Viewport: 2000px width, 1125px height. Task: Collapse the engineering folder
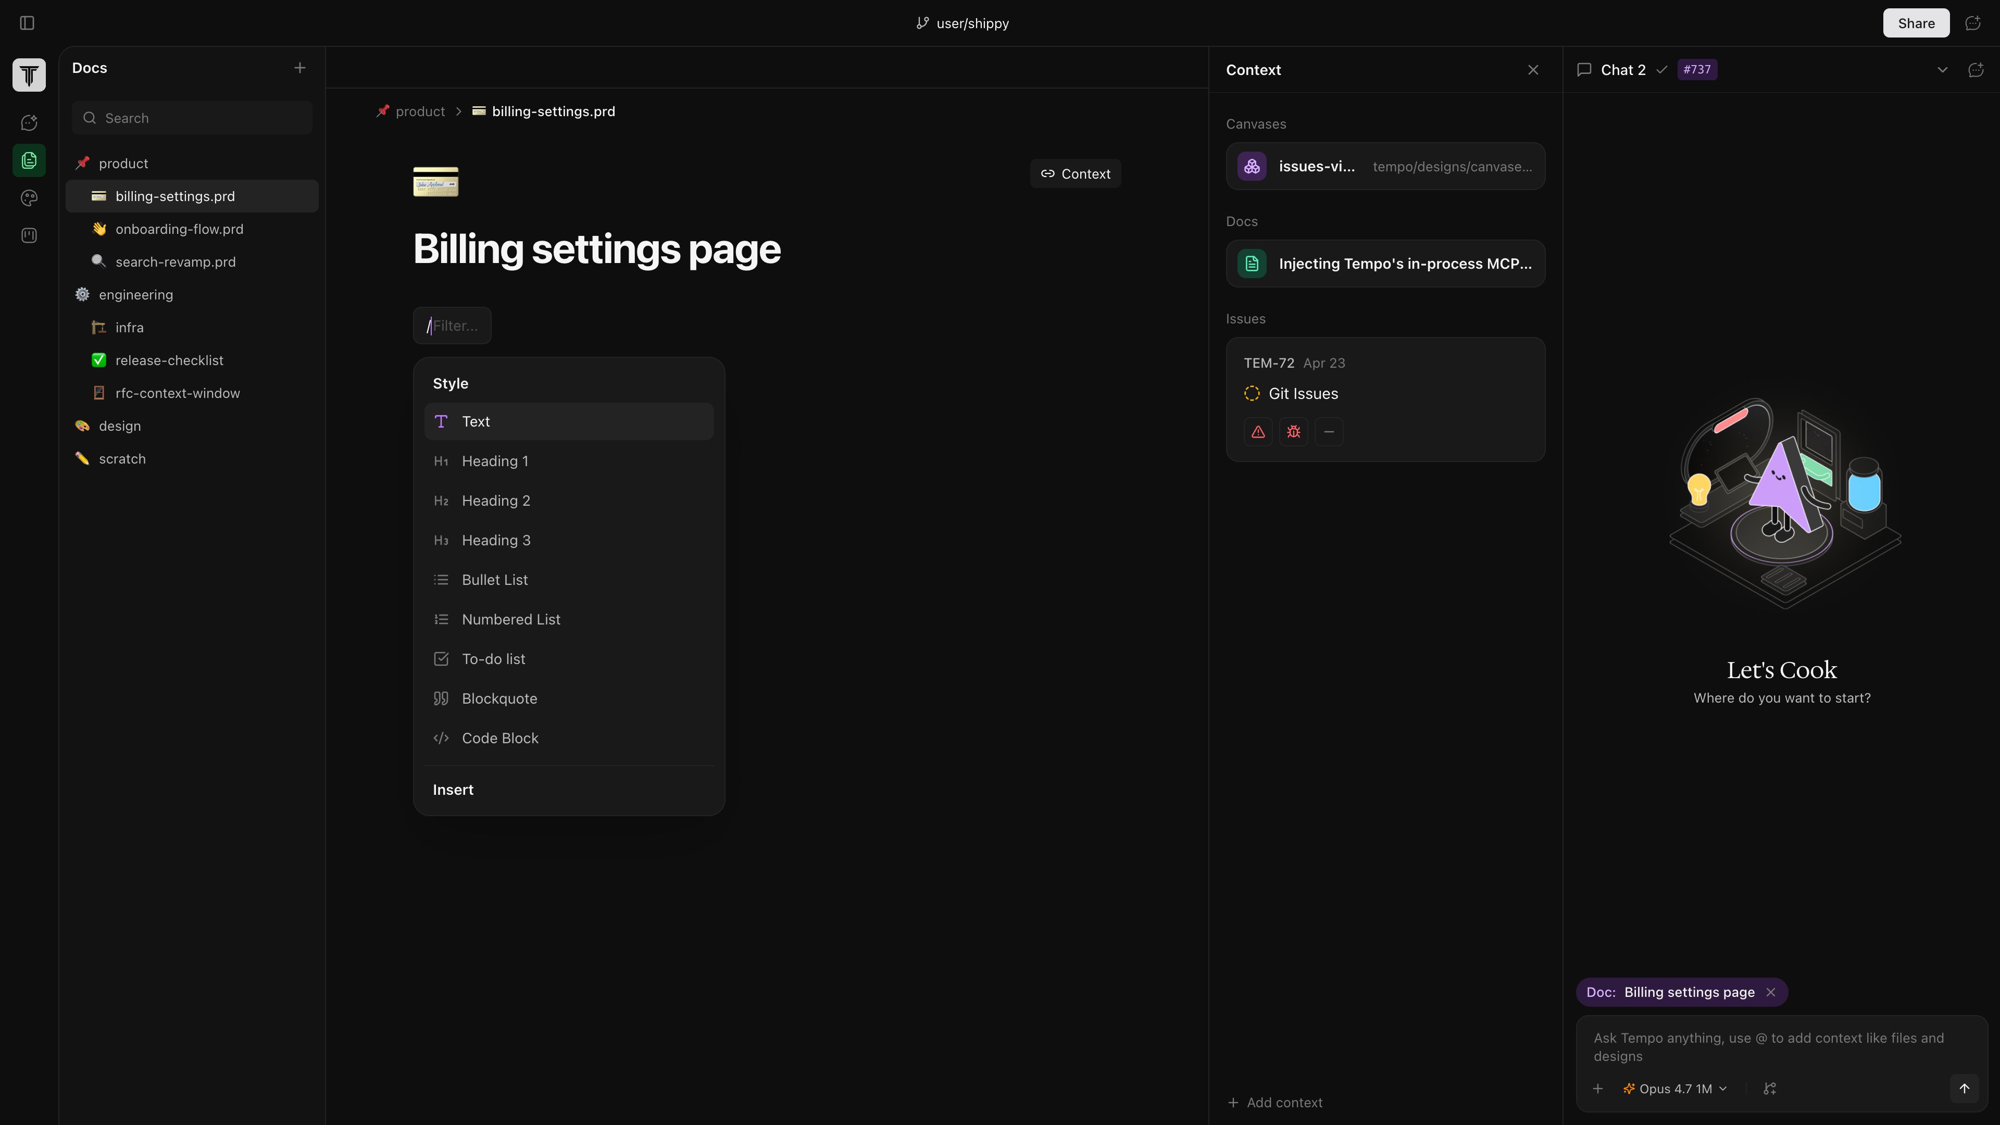click(x=192, y=294)
